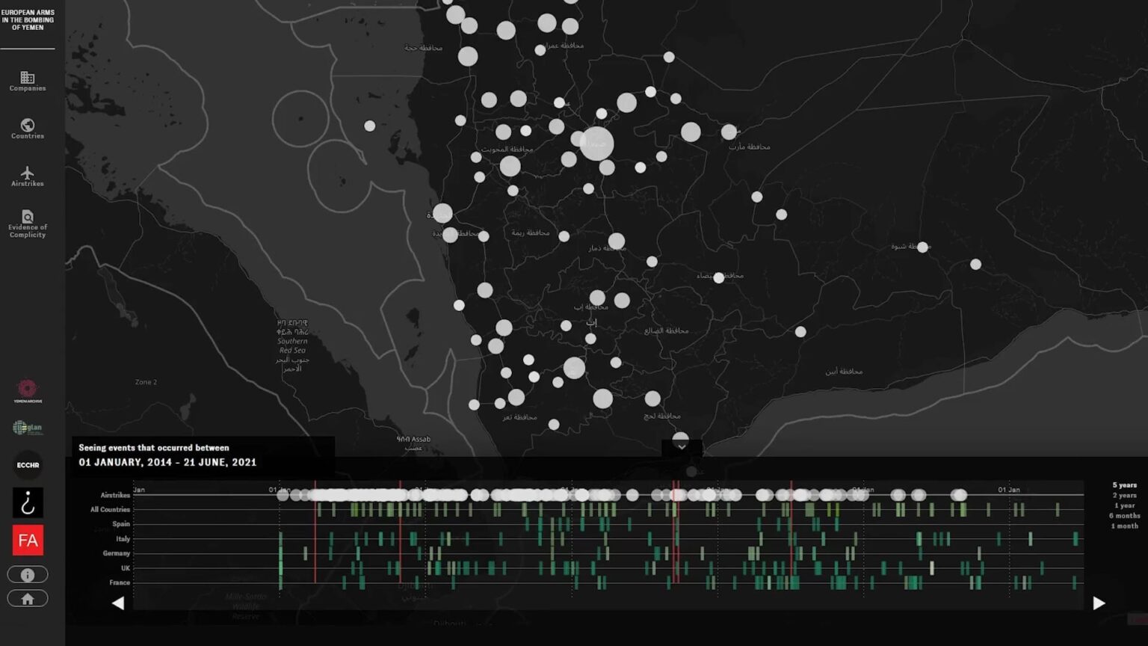The image size is (1148, 646).
Task: Select the Airstrikes timeline row label
Action: pos(115,495)
